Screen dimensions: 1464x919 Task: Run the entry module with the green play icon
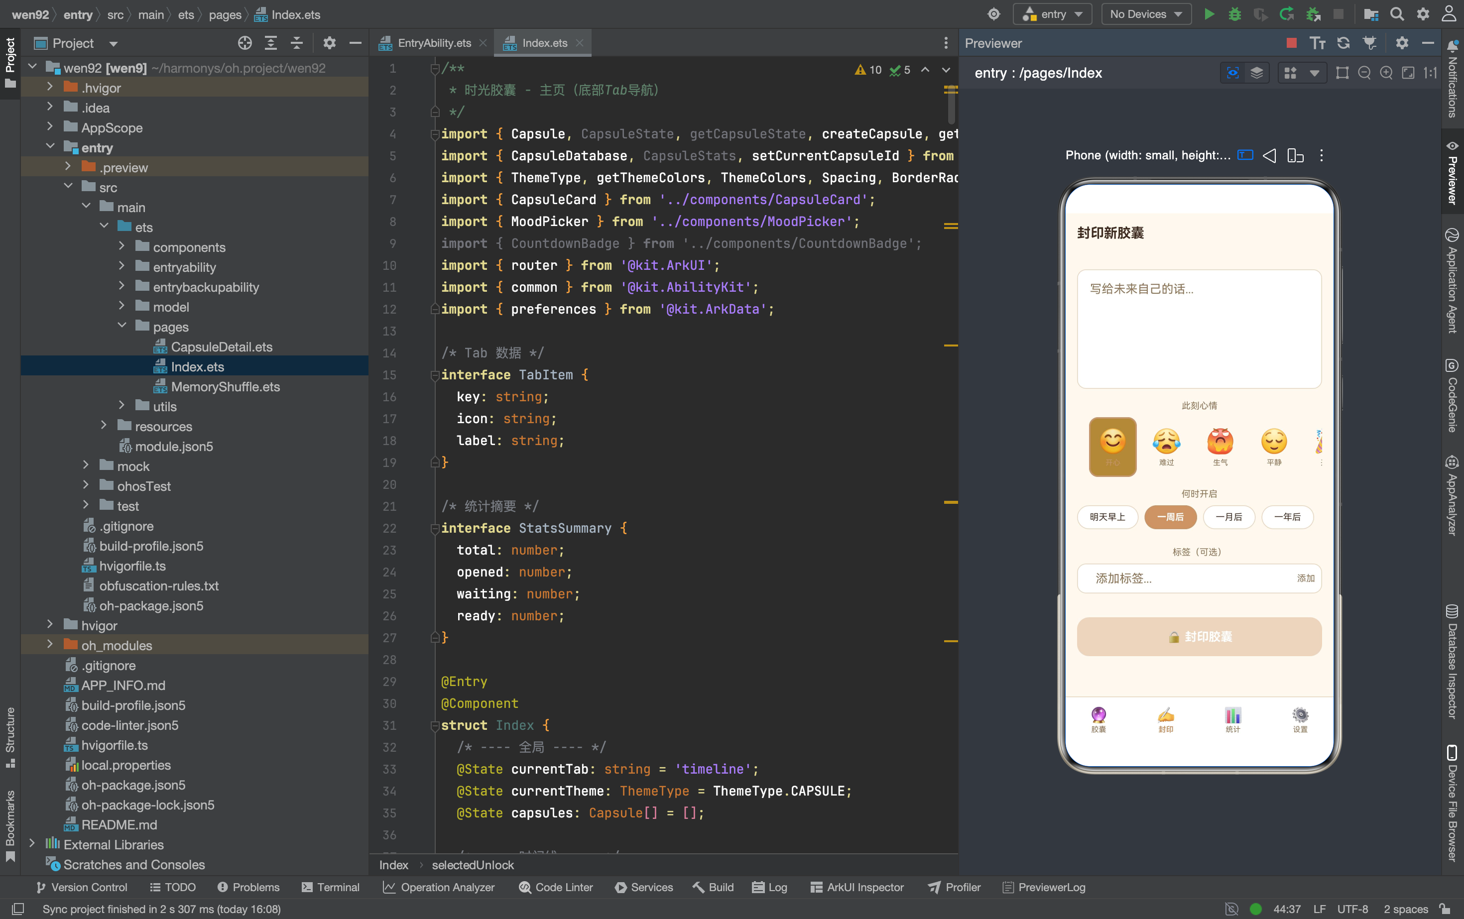[x=1209, y=14]
